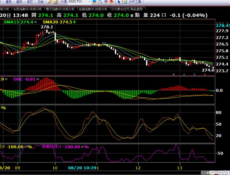Click the cyan 278.45 price scale value
The height and width of the screenshot is (175, 230).
tap(223, 26)
